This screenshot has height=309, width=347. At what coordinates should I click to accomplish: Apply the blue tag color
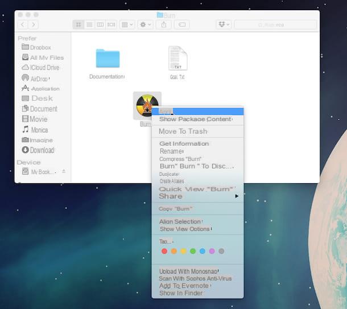(203, 251)
